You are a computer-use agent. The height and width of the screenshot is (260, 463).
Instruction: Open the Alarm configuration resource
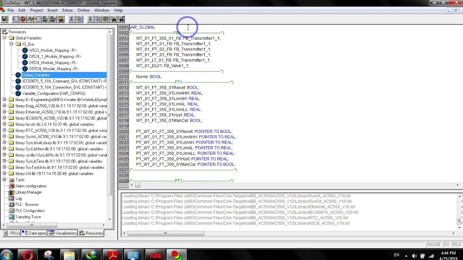click(x=31, y=186)
